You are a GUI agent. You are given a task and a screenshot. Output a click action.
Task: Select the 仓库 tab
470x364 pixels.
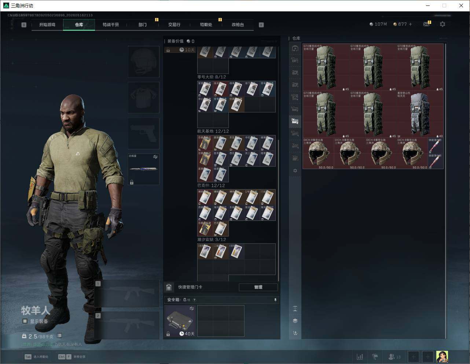click(79, 25)
